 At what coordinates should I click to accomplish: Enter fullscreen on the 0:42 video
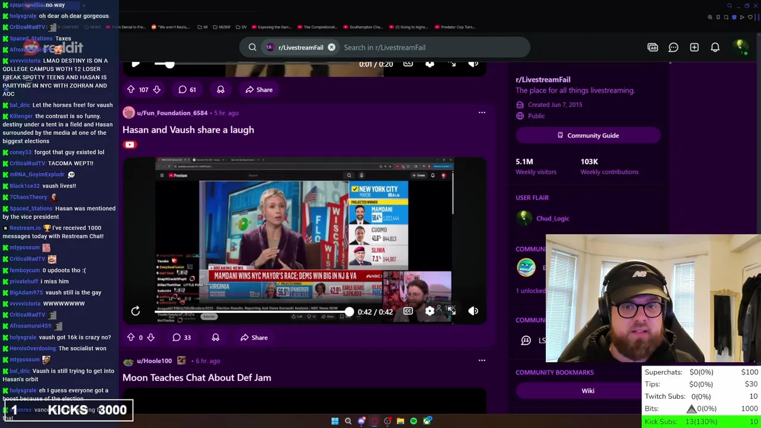451,311
